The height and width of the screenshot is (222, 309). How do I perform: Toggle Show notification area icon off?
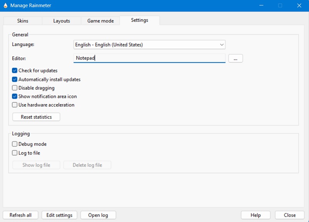pyautogui.click(x=14, y=96)
